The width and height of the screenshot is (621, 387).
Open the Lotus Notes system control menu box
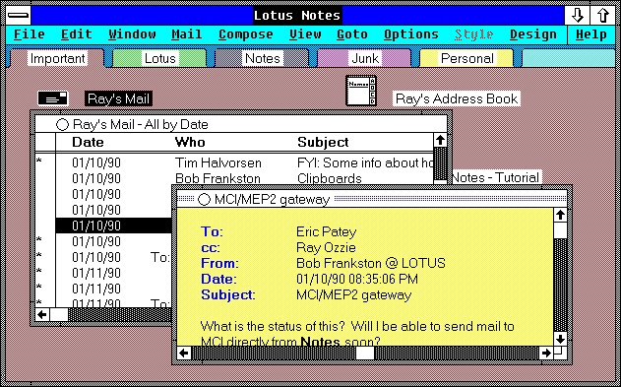(19, 16)
